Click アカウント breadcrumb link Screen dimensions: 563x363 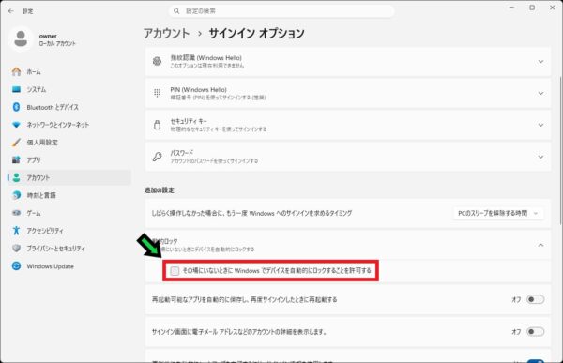pyautogui.click(x=167, y=34)
